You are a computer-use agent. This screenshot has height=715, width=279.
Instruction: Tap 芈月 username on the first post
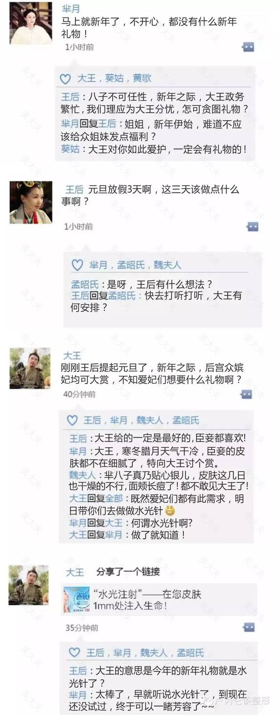tap(71, 9)
